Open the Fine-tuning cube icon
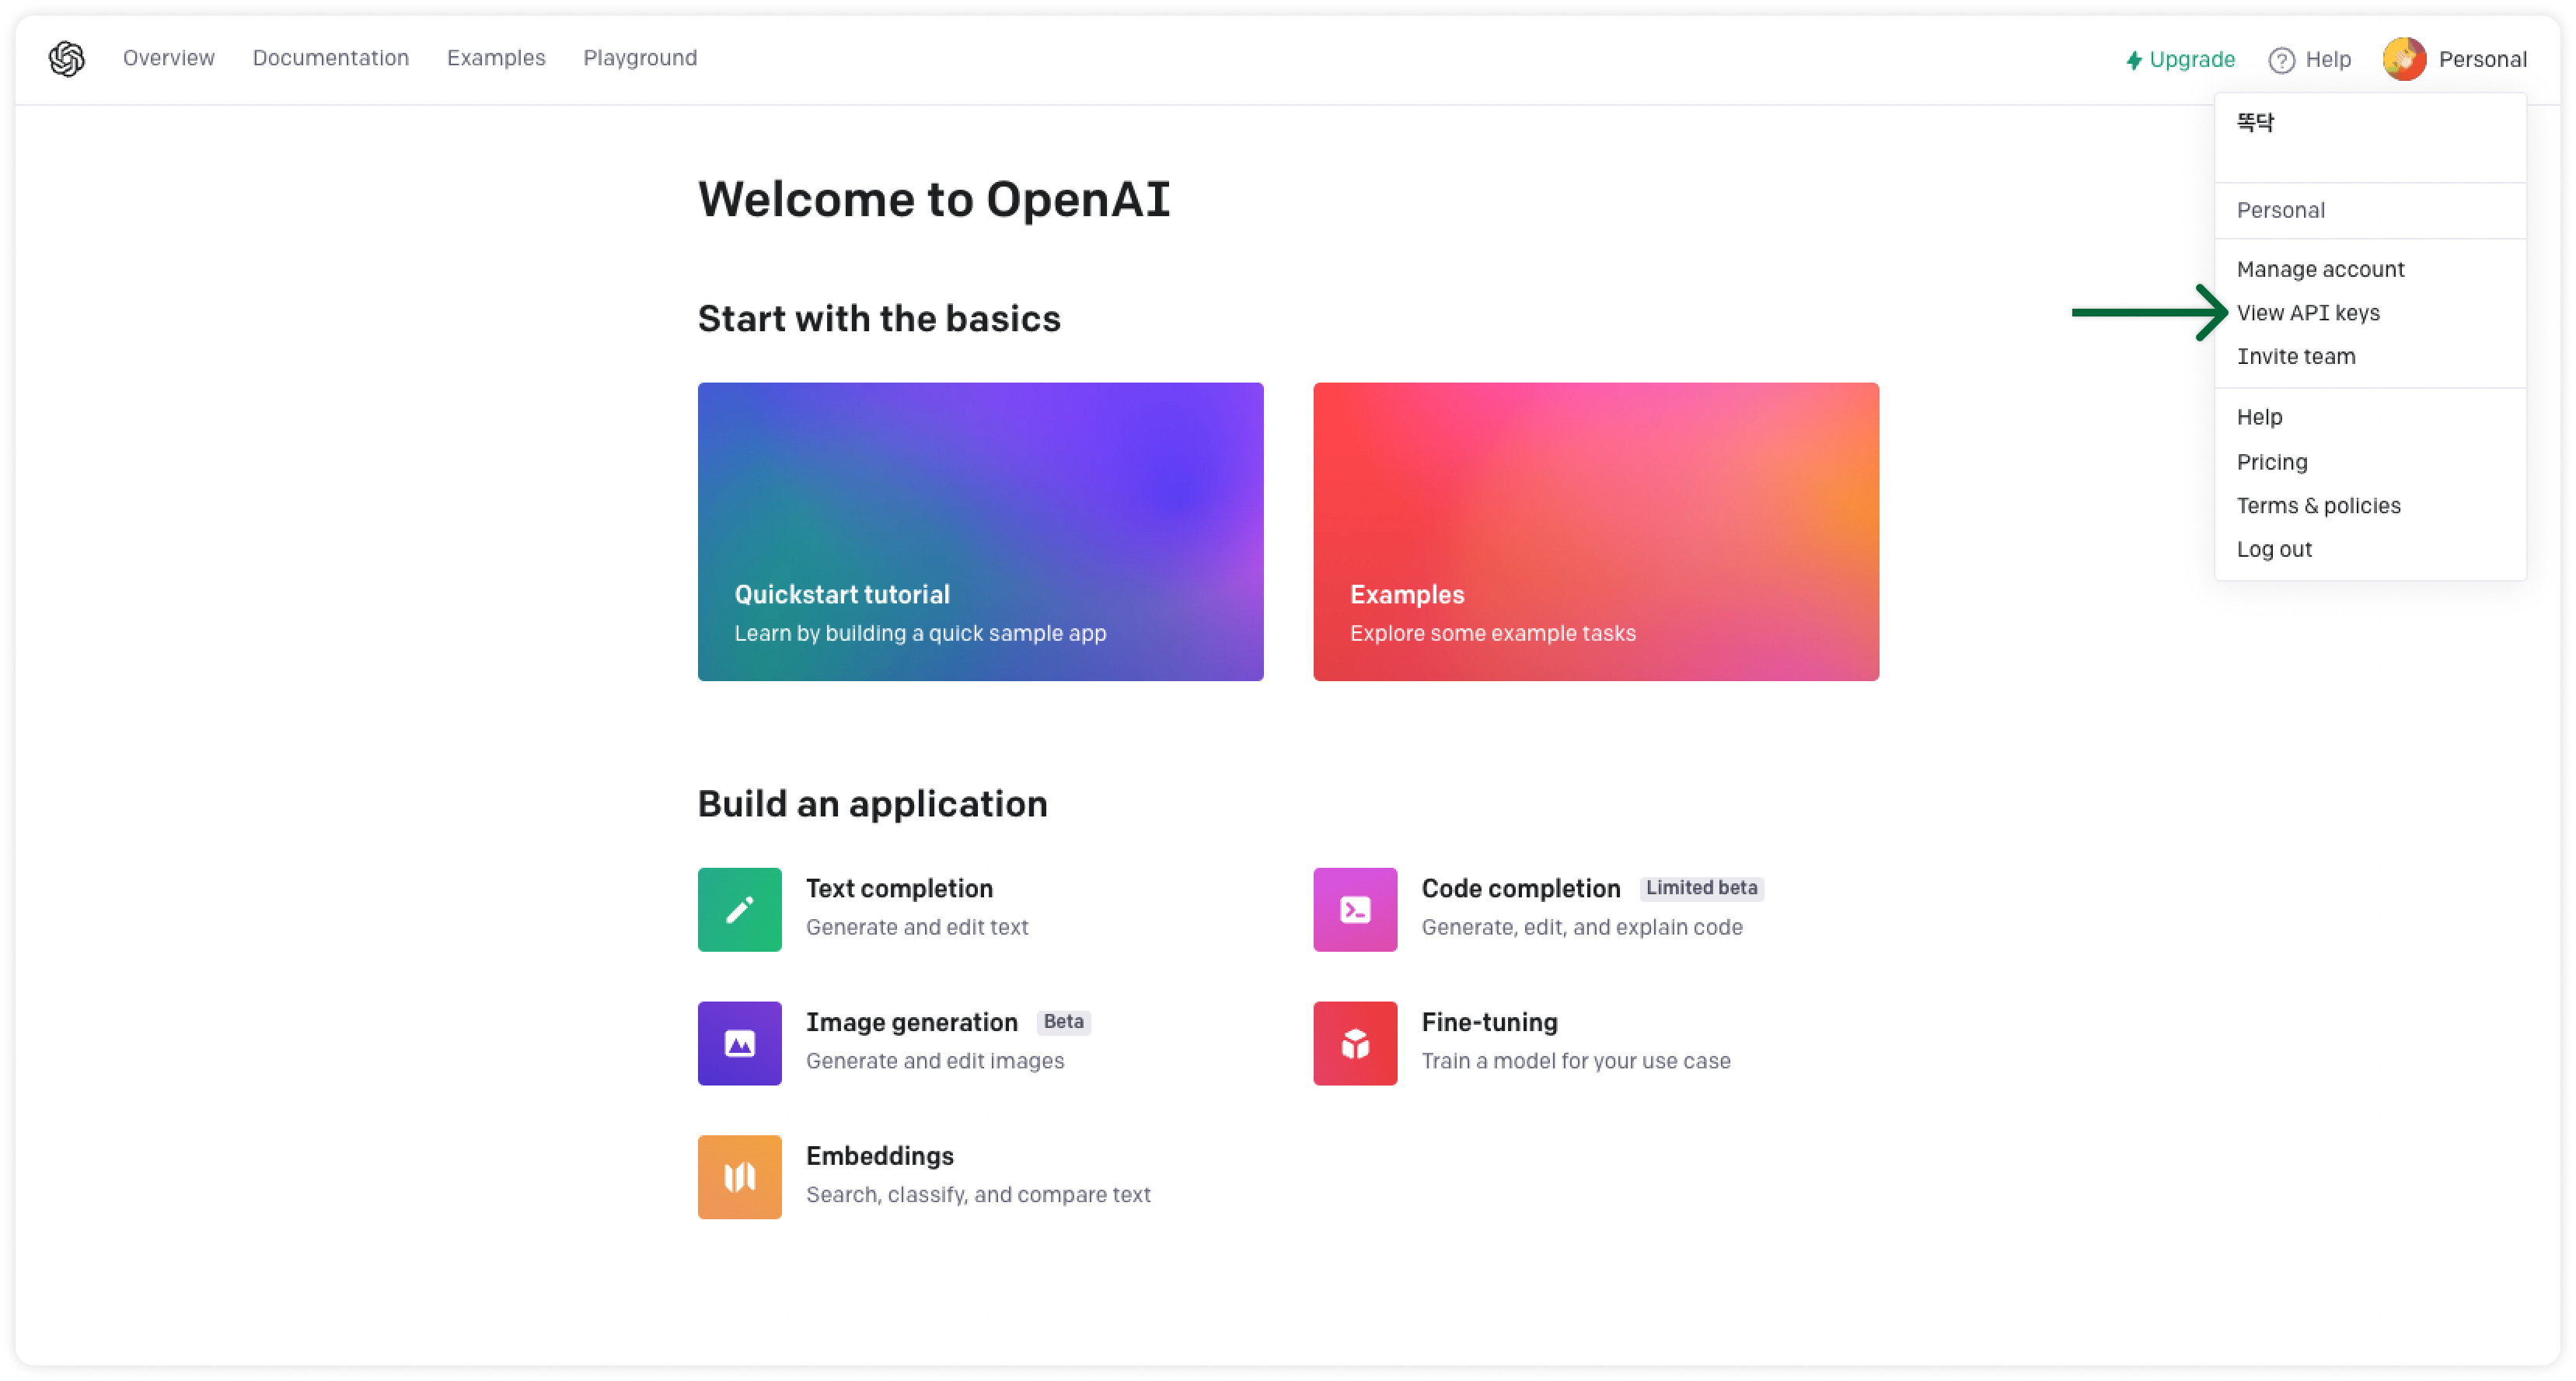The image size is (2576, 1381). (1354, 1043)
